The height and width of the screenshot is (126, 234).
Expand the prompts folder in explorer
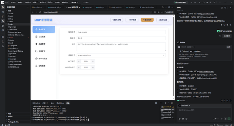(18, 27)
